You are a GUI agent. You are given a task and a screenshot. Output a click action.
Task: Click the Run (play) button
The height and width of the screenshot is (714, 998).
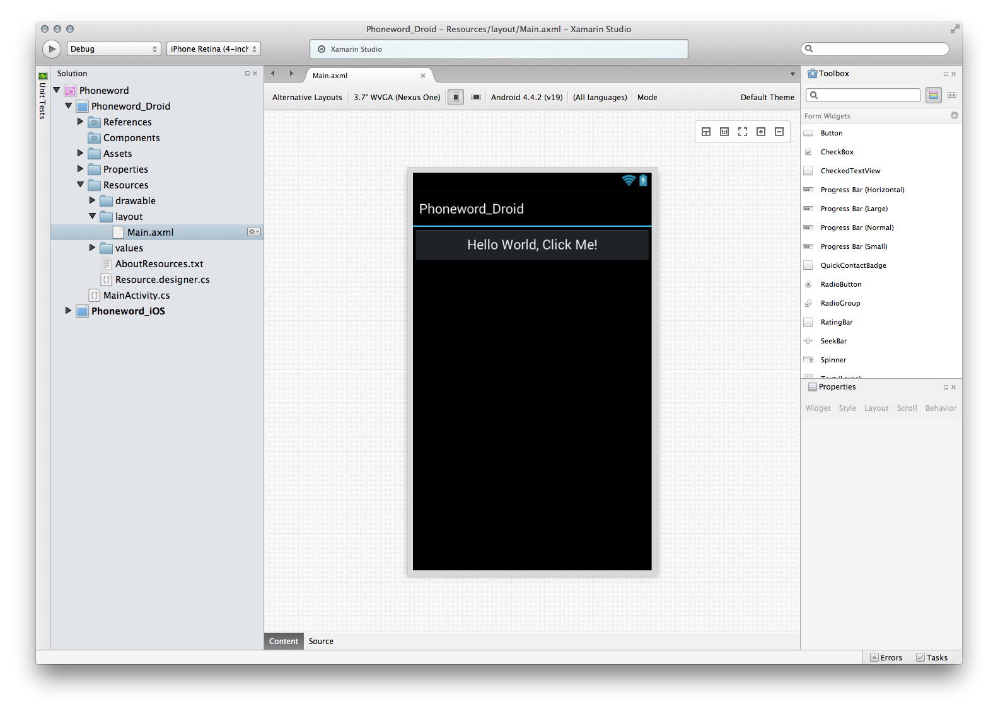(52, 49)
